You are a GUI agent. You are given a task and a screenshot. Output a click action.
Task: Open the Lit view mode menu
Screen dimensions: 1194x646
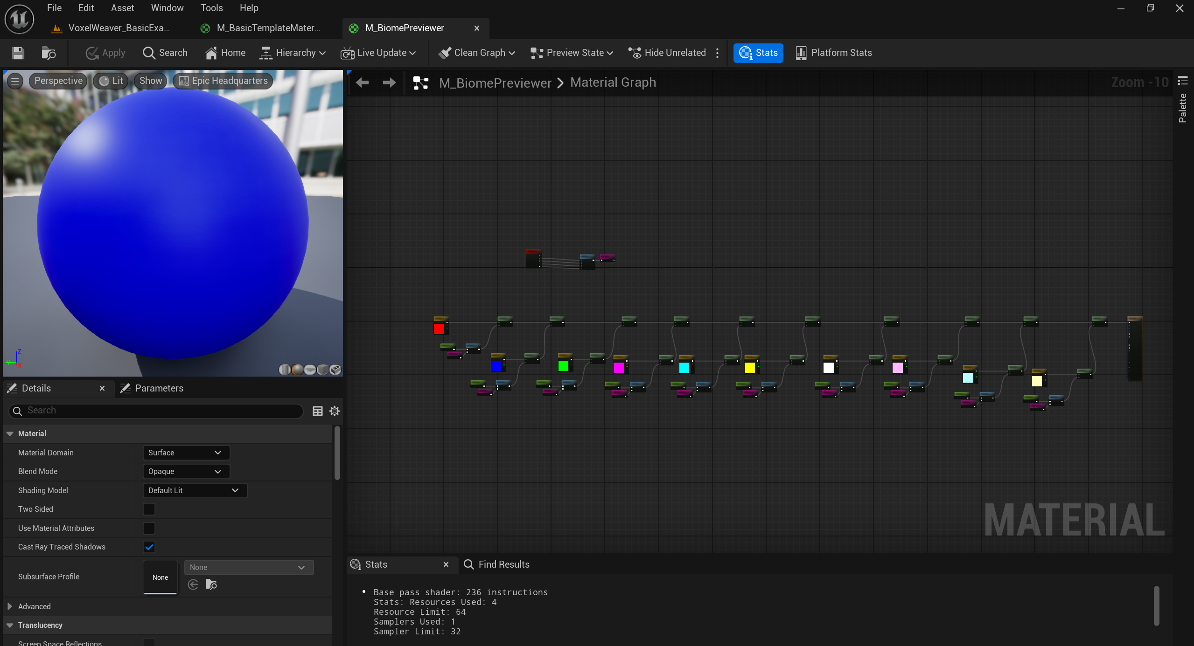(x=111, y=81)
